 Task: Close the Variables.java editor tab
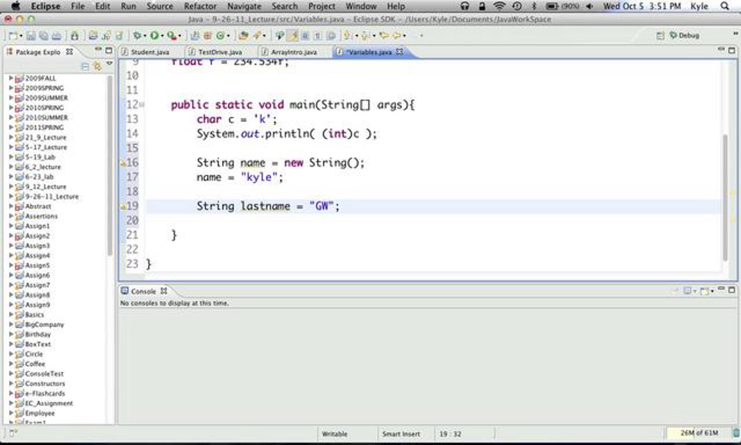tap(400, 52)
